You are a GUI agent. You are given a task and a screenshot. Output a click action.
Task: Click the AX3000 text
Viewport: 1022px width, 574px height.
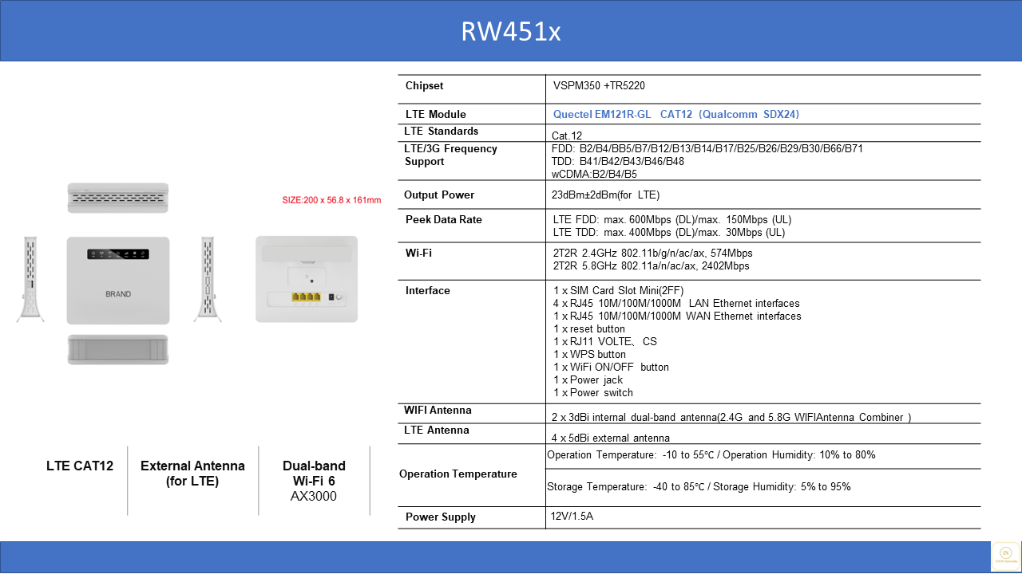tap(314, 496)
